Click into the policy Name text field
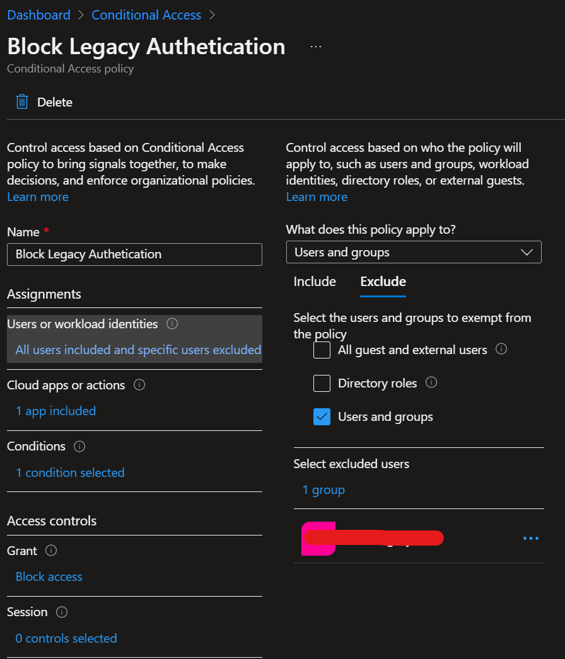Screen dimensions: 565x659 [134, 255]
